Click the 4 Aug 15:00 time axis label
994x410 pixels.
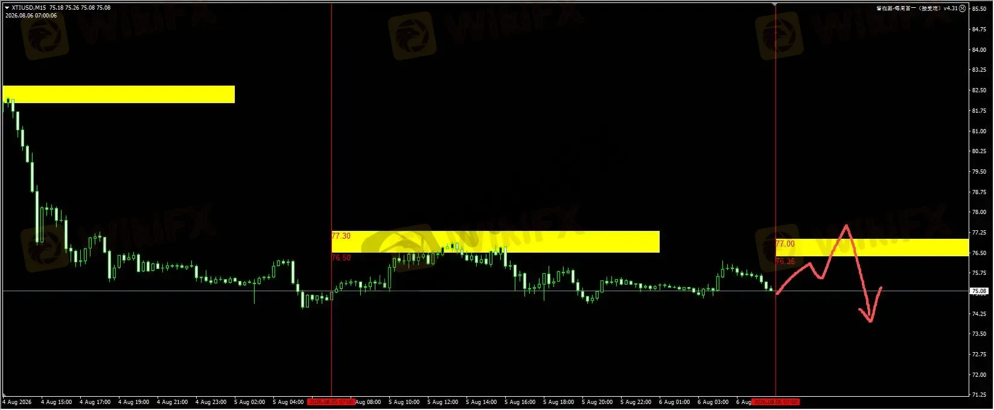(56, 402)
